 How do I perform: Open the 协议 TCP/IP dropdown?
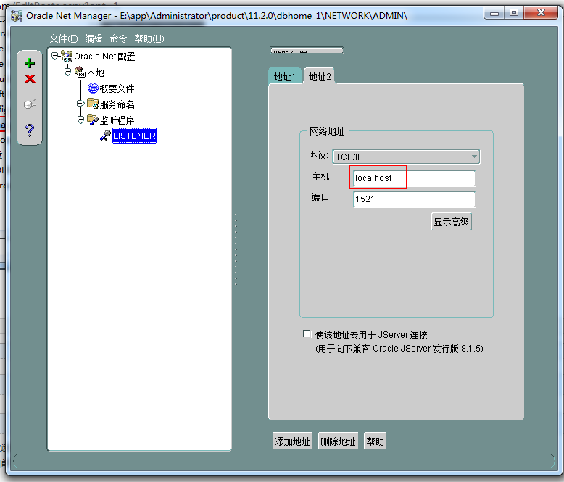point(406,157)
